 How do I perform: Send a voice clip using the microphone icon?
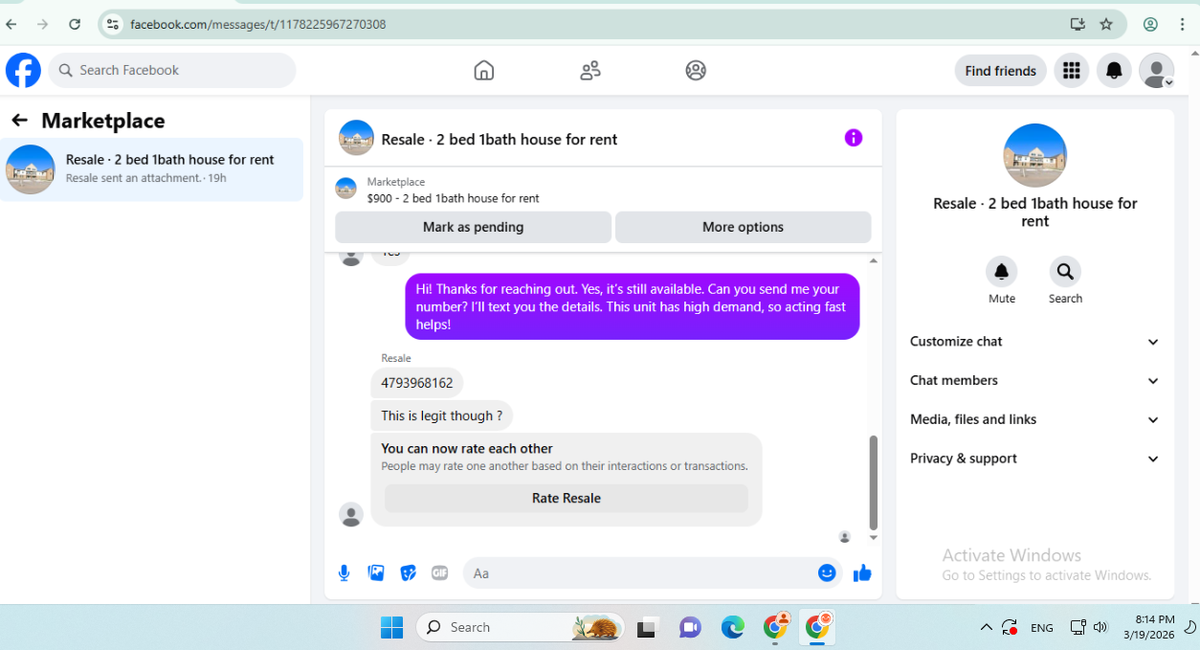pos(344,573)
